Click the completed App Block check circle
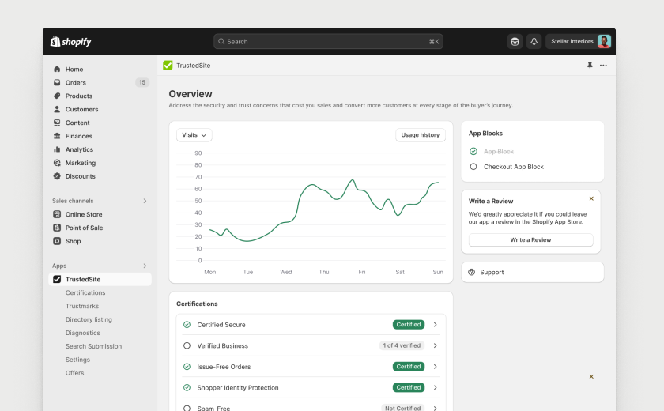Screen dimensions: 664x411 pos(473,151)
